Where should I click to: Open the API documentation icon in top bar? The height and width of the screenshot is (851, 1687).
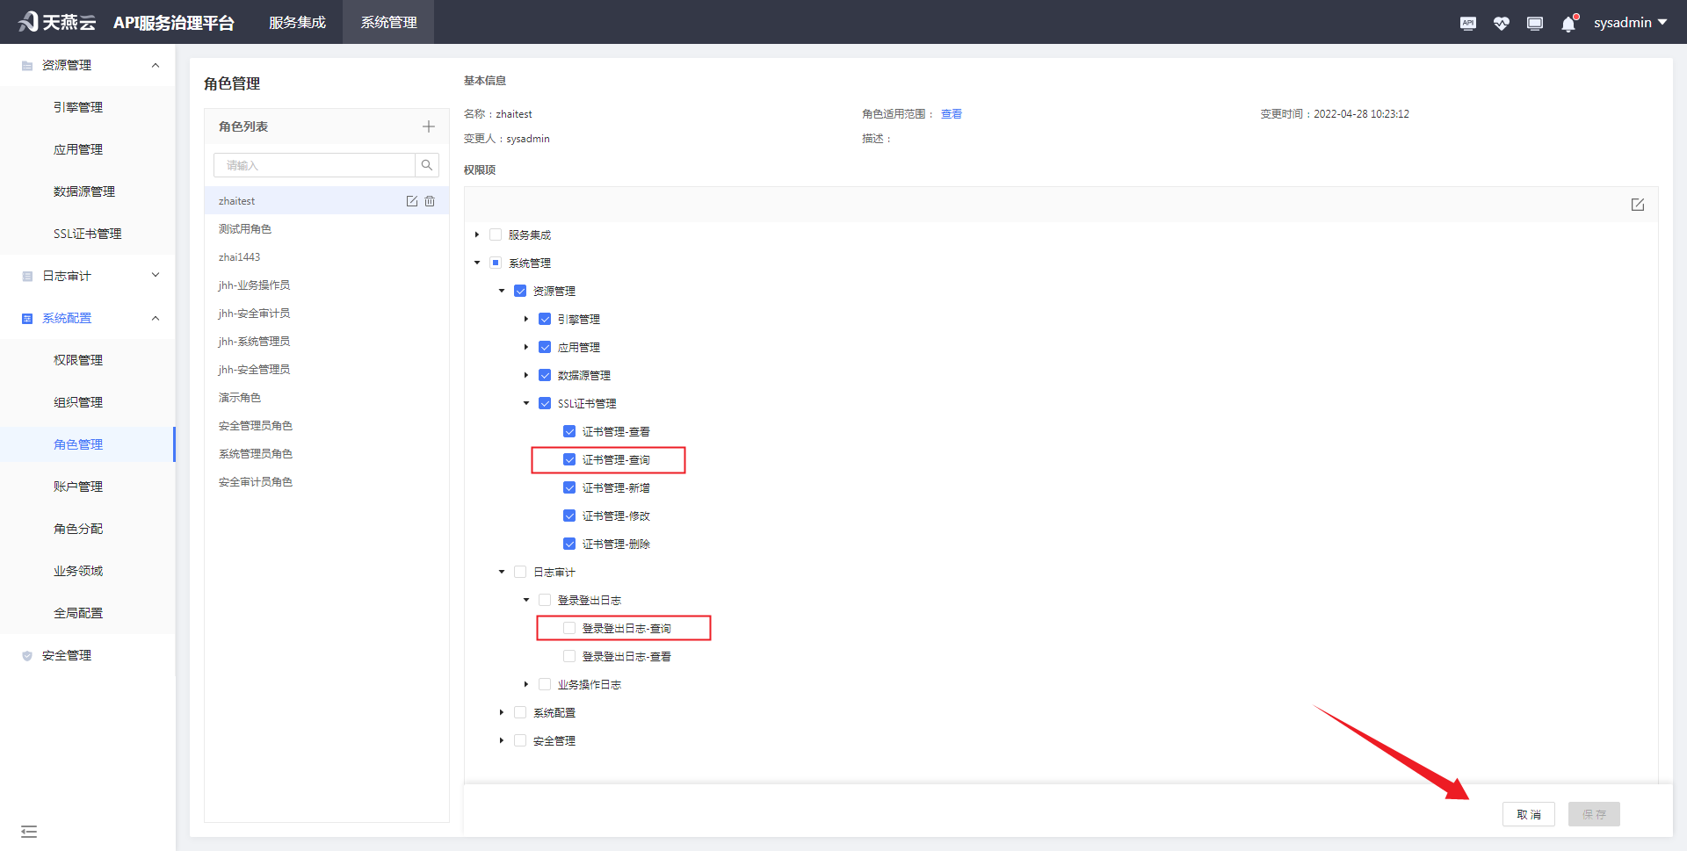(1467, 23)
